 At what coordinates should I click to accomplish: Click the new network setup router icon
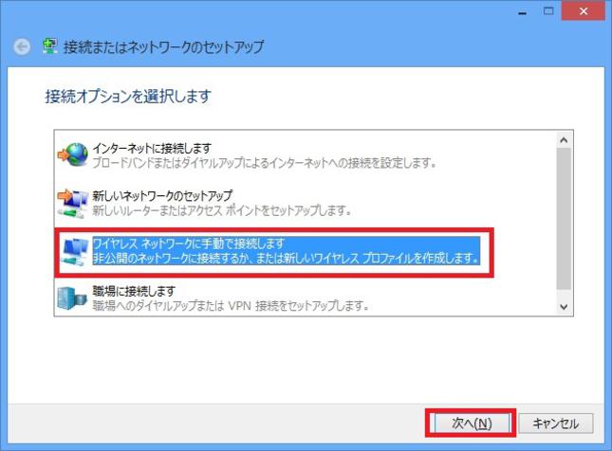[x=73, y=200]
